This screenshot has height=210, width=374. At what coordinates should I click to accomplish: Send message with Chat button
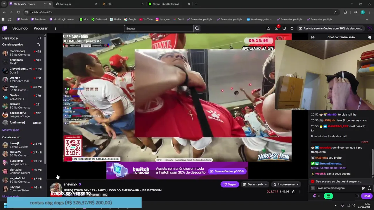[x=367, y=196]
